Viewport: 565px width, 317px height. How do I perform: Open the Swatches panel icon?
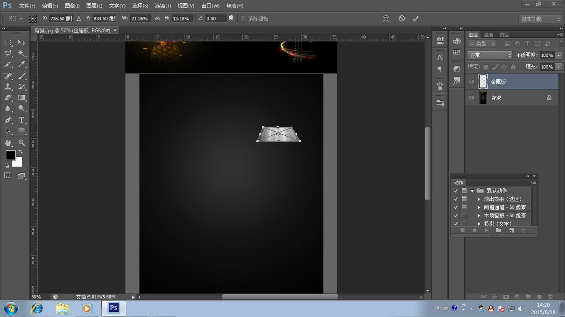(x=457, y=52)
